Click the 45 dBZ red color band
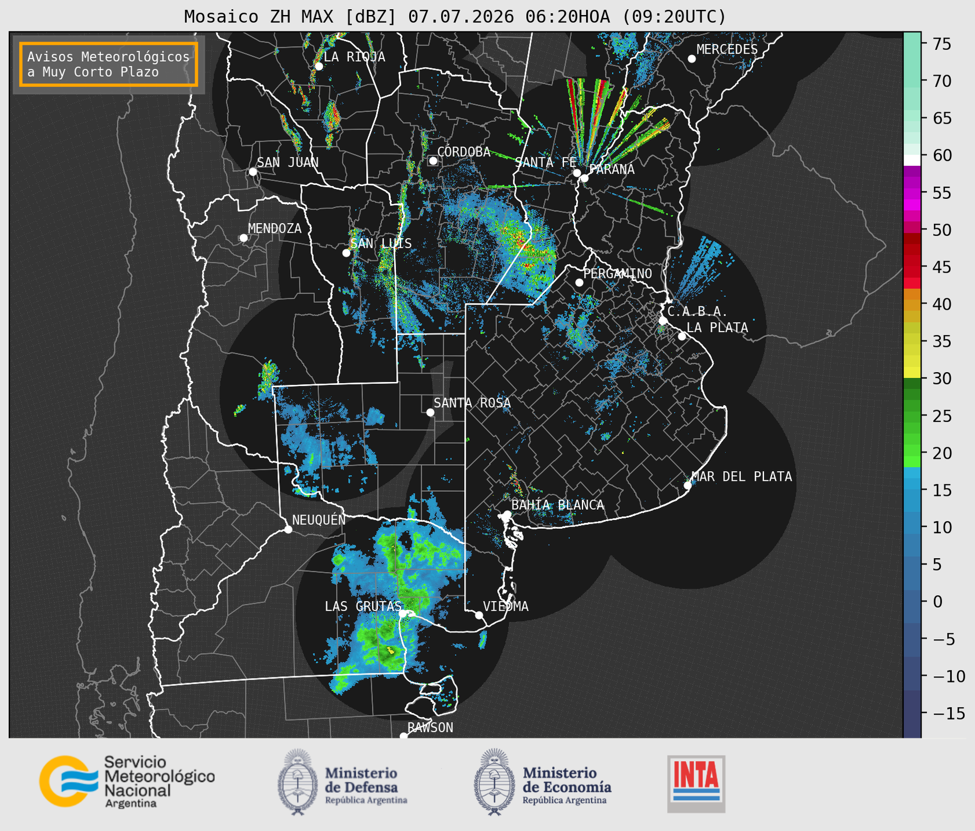 (x=912, y=267)
